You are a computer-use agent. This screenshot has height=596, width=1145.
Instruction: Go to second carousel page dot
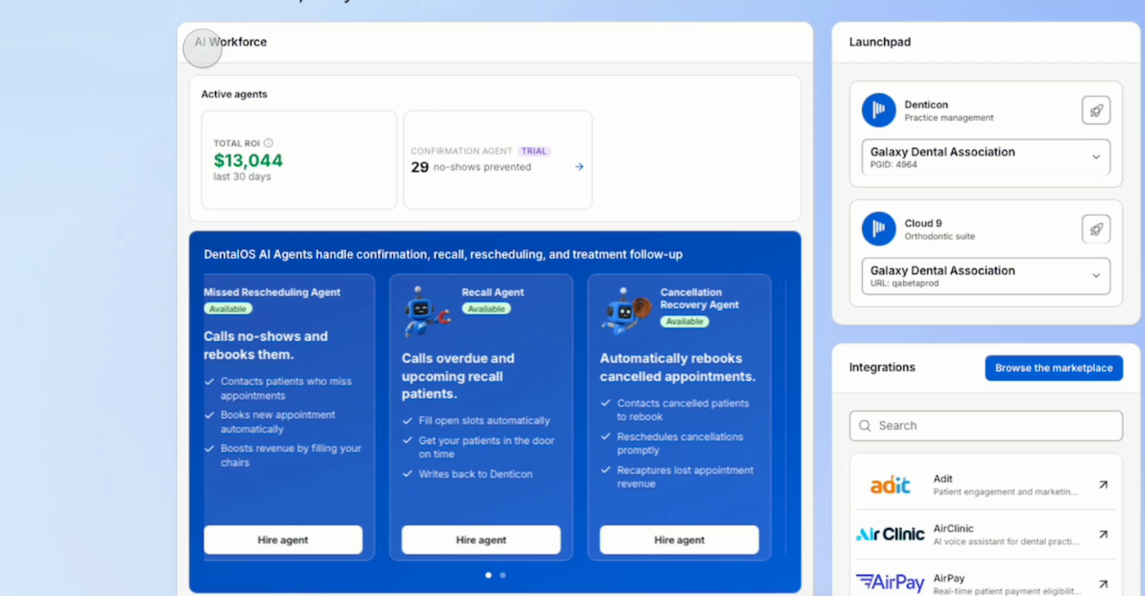[502, 576]
